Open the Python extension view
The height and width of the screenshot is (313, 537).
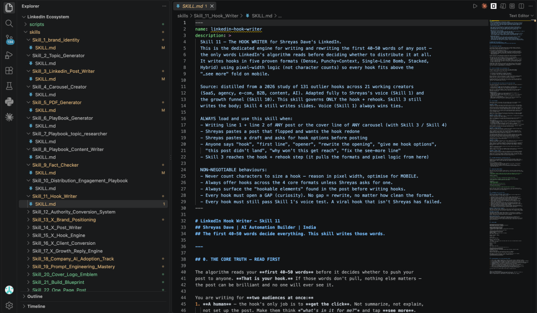[9, 102]
